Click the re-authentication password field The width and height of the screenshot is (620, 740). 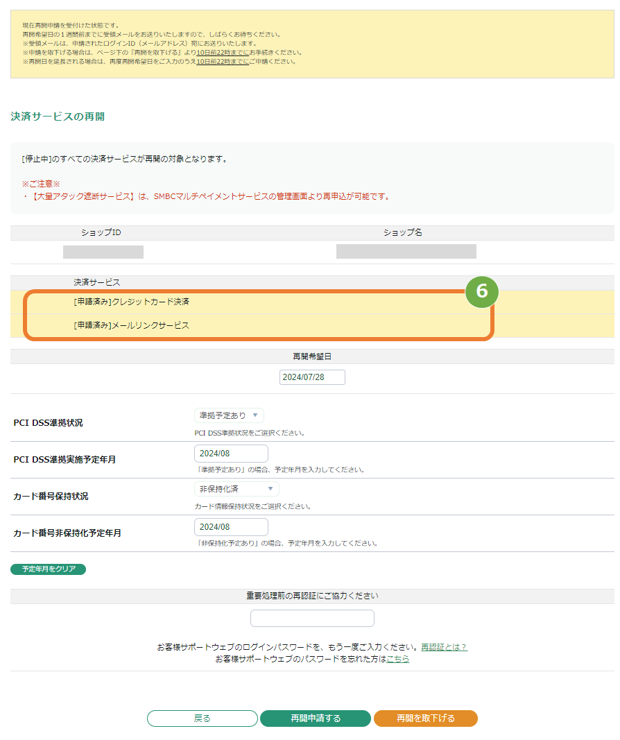(x=312, y=618)
